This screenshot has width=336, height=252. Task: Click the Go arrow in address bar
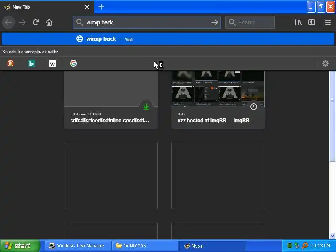(x=214, y=22)
